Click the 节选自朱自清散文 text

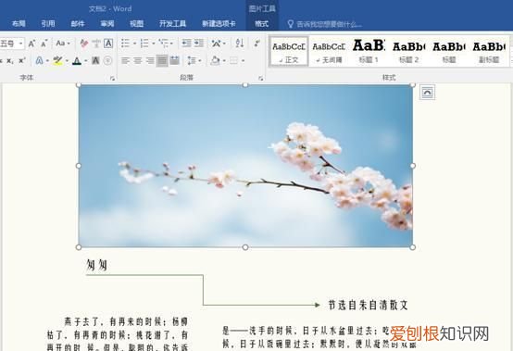368,305
